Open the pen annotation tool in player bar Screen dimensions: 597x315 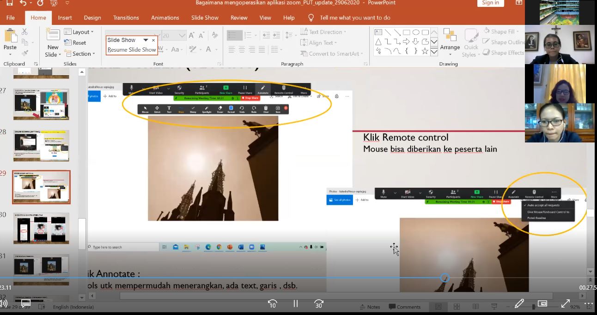click(x=519, y=303)
